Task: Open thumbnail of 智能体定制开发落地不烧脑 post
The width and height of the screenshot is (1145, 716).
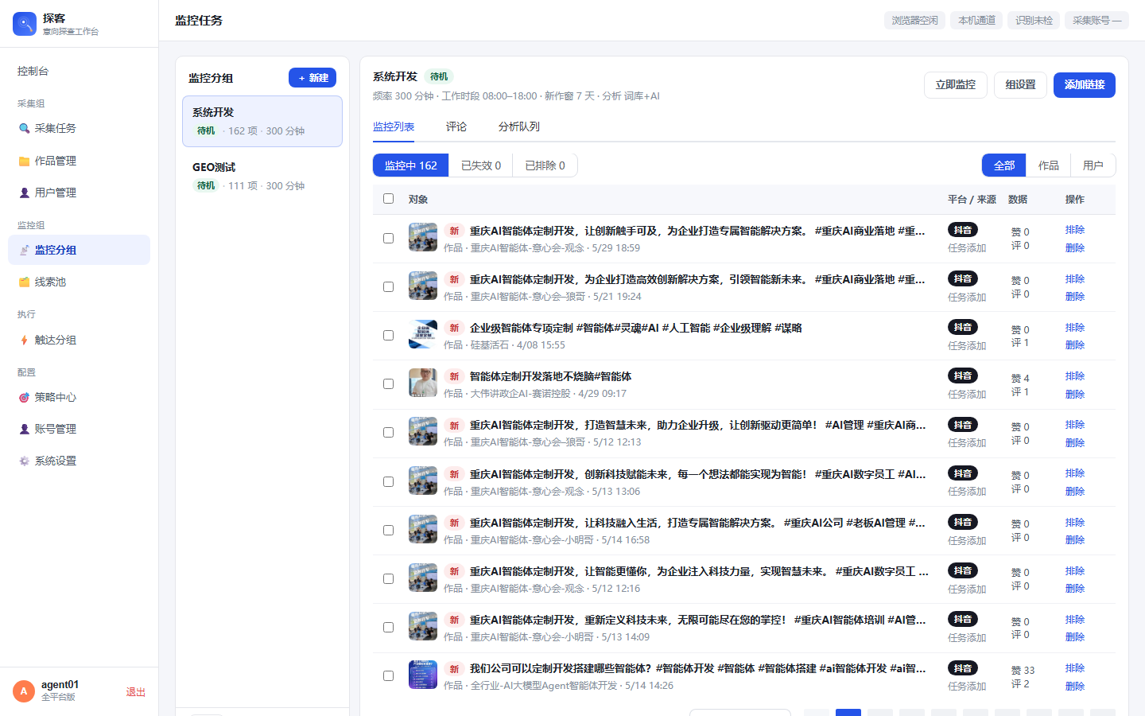Action: [x=423, y=383]
